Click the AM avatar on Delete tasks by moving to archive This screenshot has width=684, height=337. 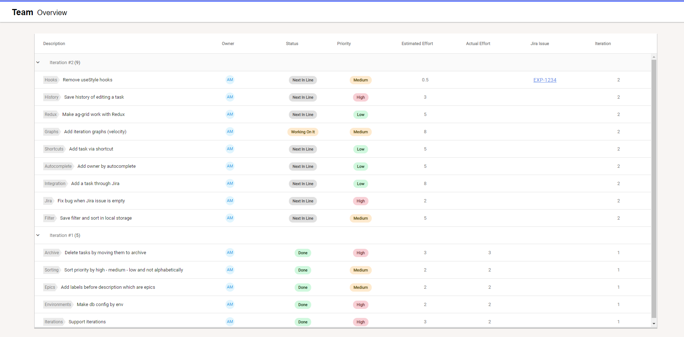[230, 253]
